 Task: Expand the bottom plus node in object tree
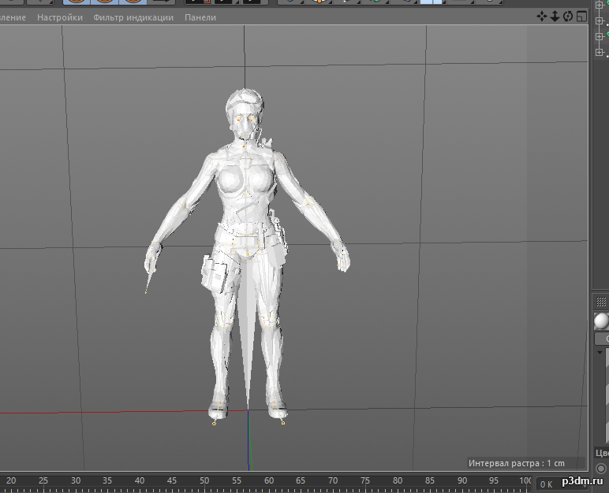600,52
